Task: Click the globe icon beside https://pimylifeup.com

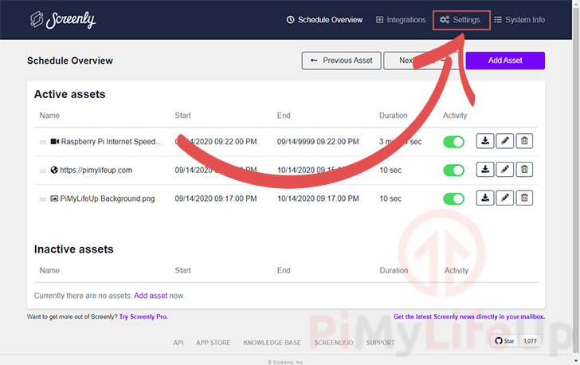Action: pyautogui.click(x=54, y=170)
